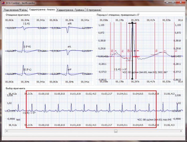Click the black cursor bottom handle
The width and height of the screenshot is (187, 142).
point(132,79)
